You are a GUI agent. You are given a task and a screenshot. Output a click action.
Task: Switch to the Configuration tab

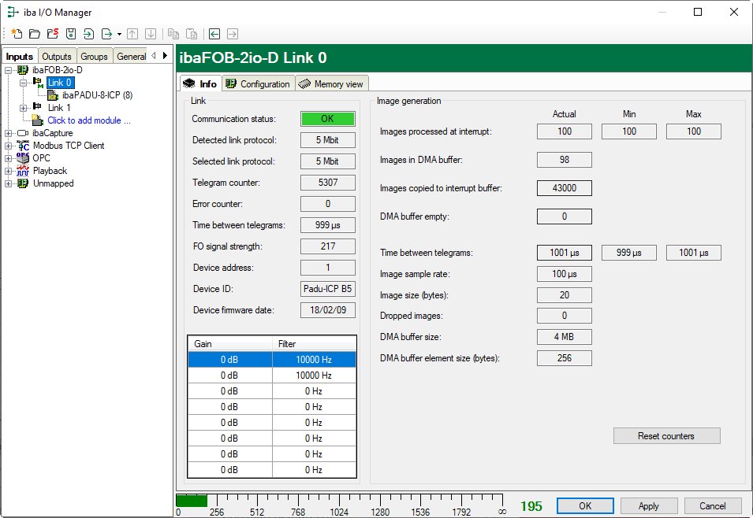pyautogui.click(x=258, y=84)
